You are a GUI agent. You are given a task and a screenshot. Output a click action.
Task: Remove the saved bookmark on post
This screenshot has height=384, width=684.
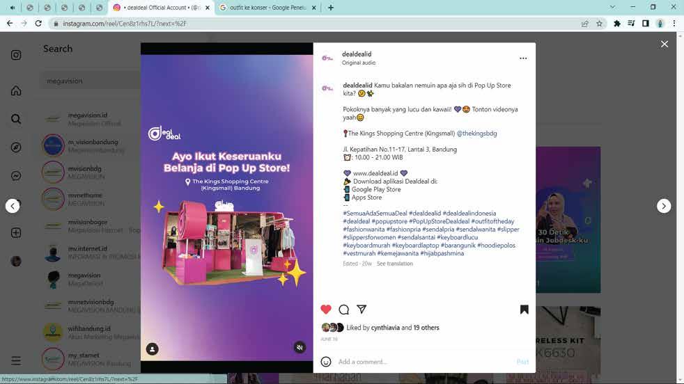(524, 310)
